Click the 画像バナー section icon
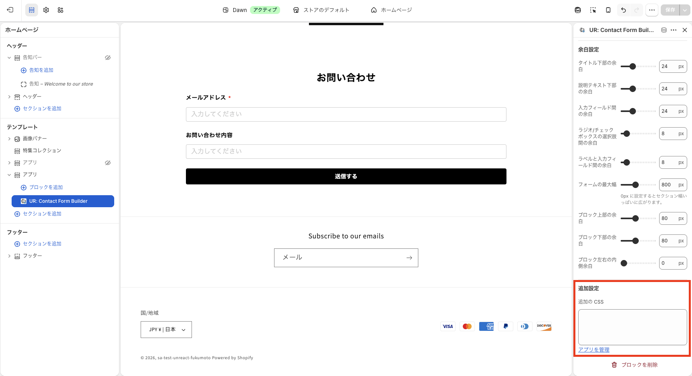Image resolution: width=692 pixels, height=376 pixels. [x=17, y=139]
